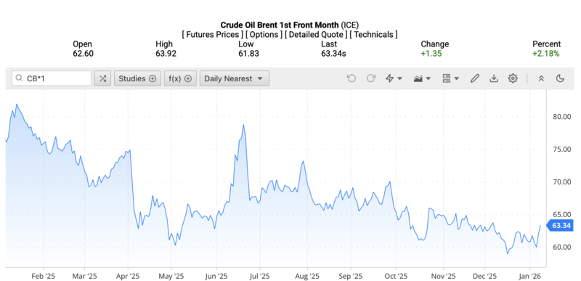Click the Aug '25 date axis label
Viewport: 581px width, 281px height.
click(x=307, y=276)
